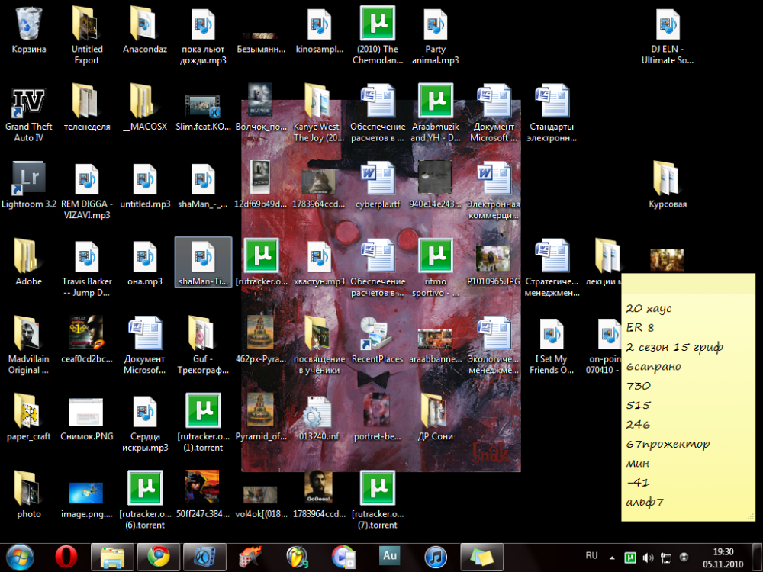Click the Windows Start button
The image size is (763, 572).
pos(21,558)
